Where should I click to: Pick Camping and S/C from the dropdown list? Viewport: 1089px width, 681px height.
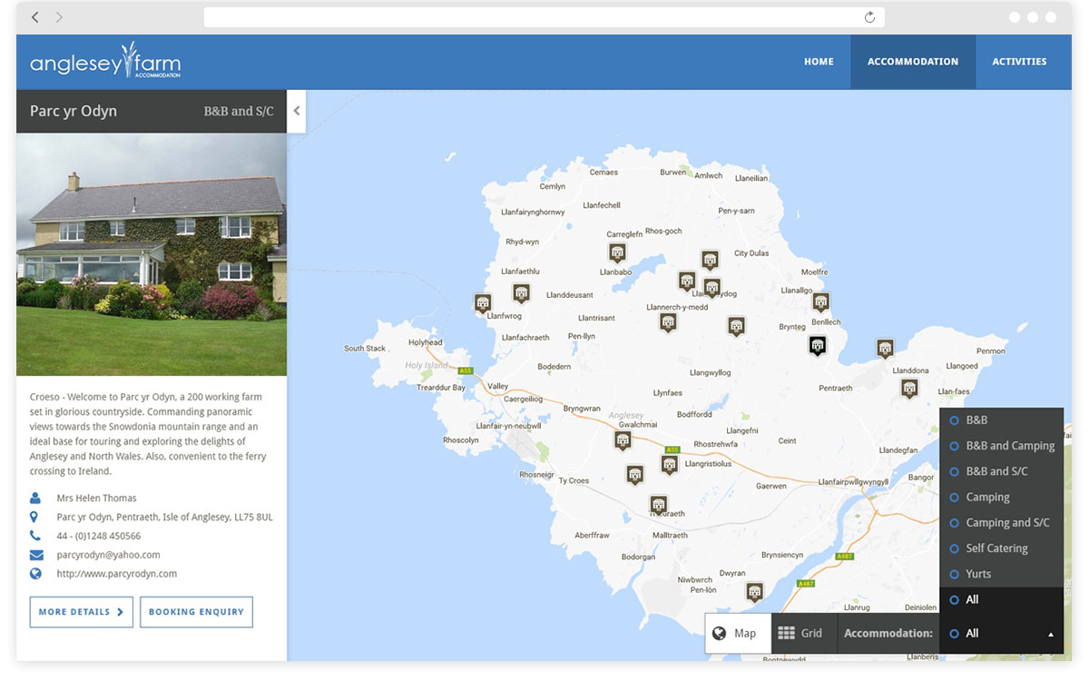1007,523
